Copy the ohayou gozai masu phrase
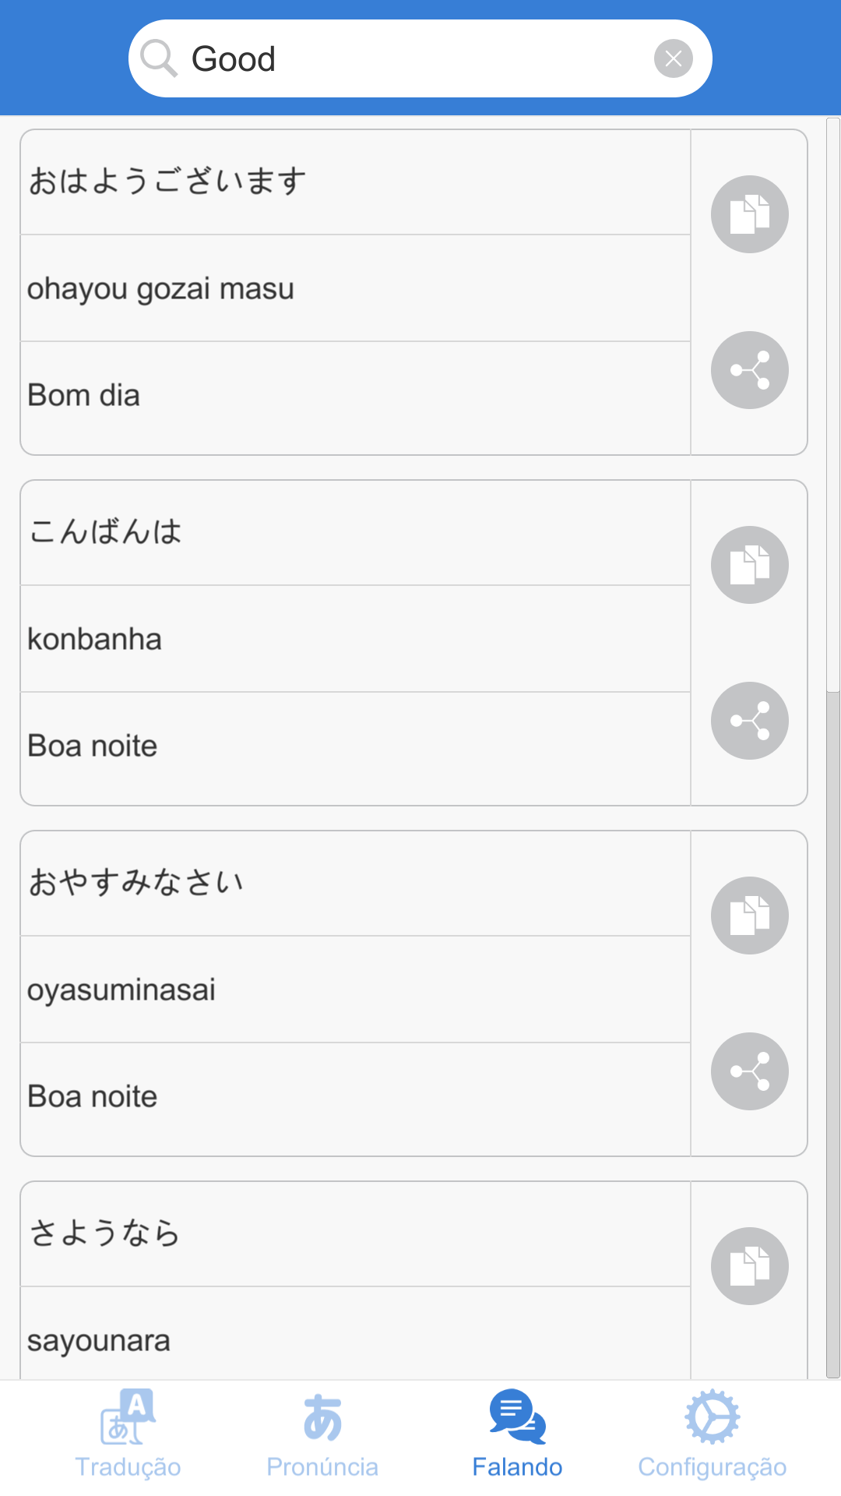The height and width of the screenshot is (1496, 841). pos(749,214)
